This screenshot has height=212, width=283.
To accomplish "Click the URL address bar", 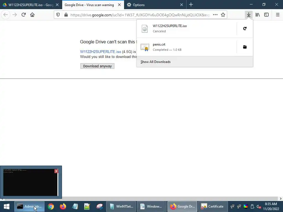I will [x=140, y=15].
